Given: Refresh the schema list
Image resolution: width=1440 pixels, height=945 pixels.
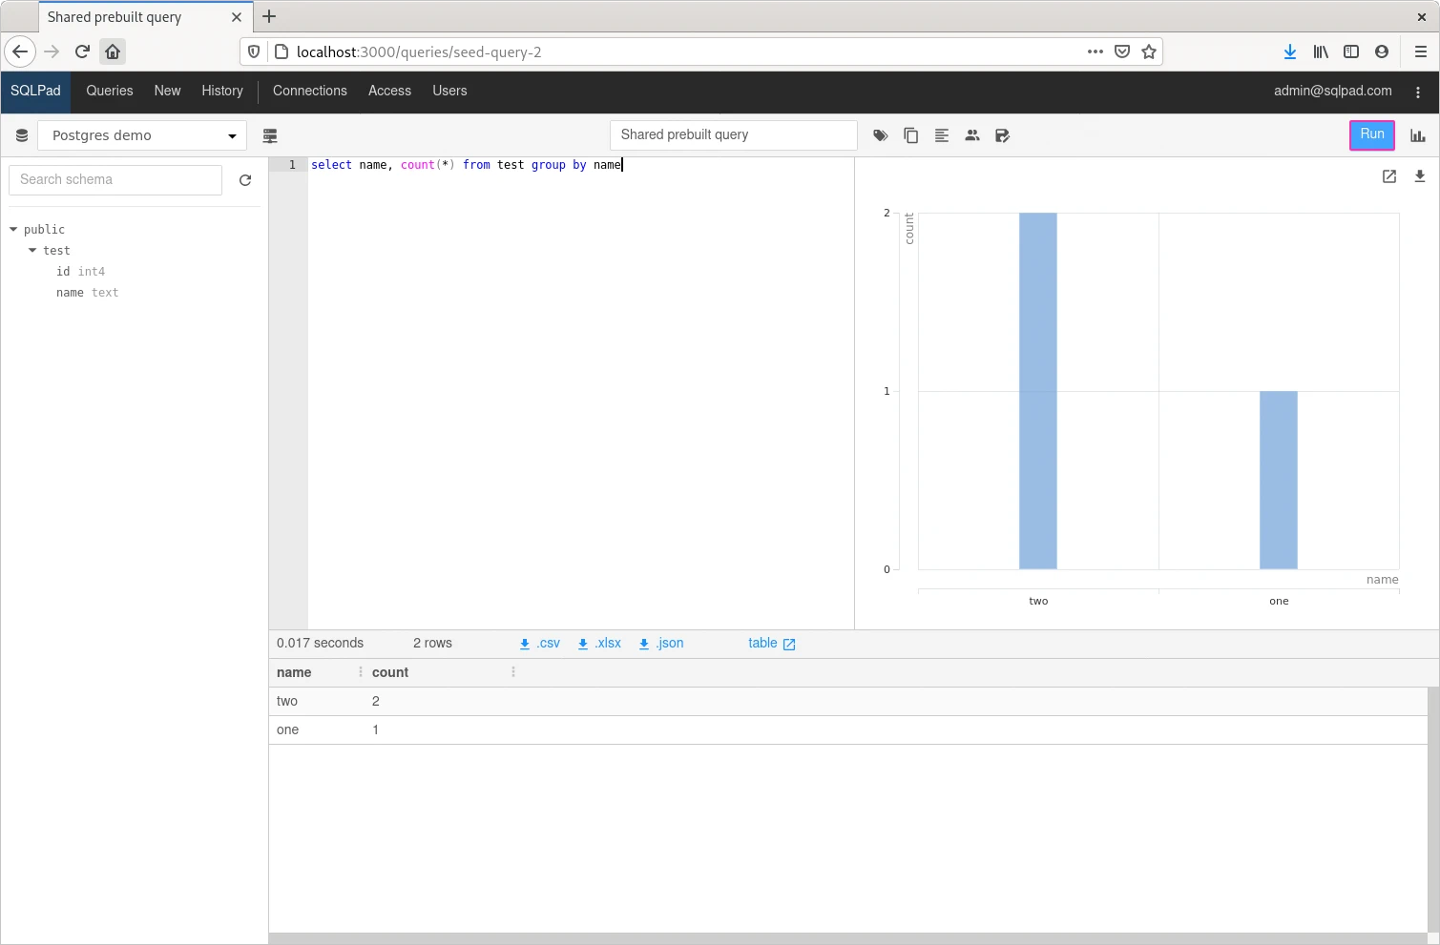Looking at the screenshot, I should pos(245,180).
